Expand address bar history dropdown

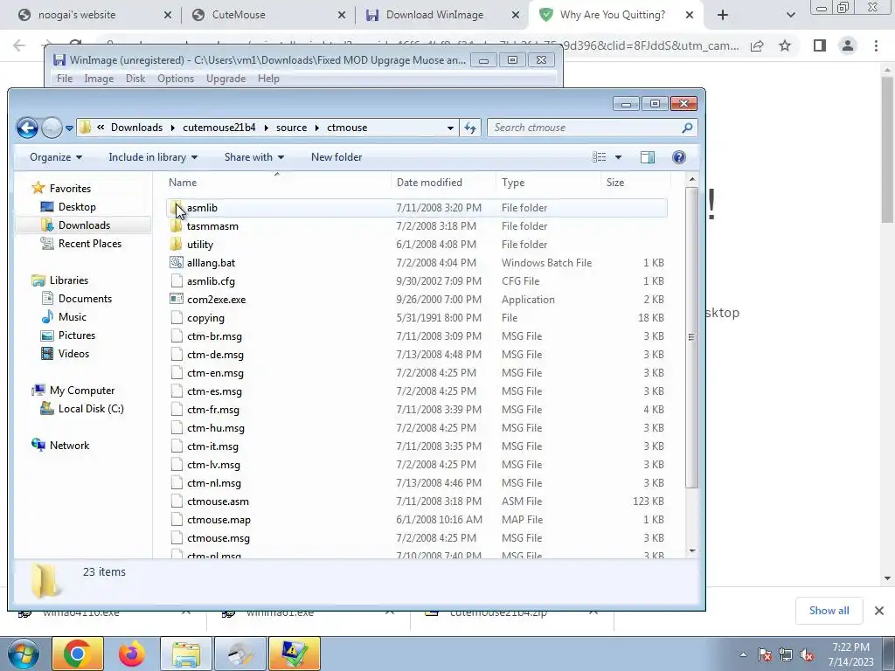[450, 128]
